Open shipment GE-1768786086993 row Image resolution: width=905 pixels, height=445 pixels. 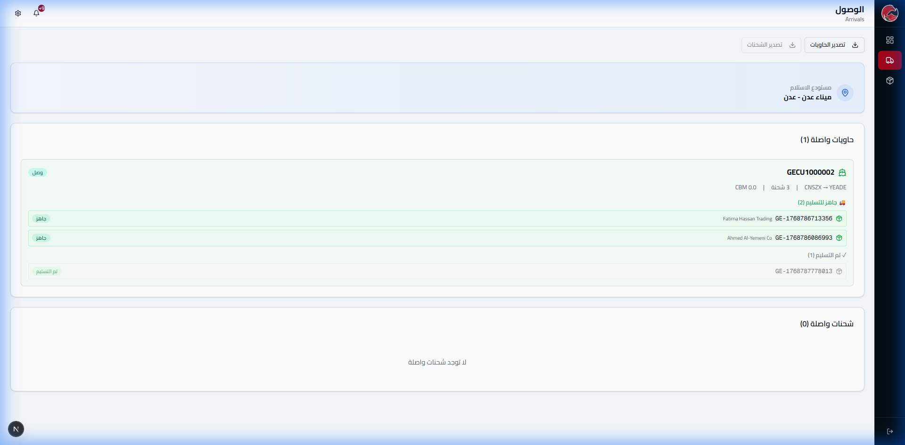point(803,238)
